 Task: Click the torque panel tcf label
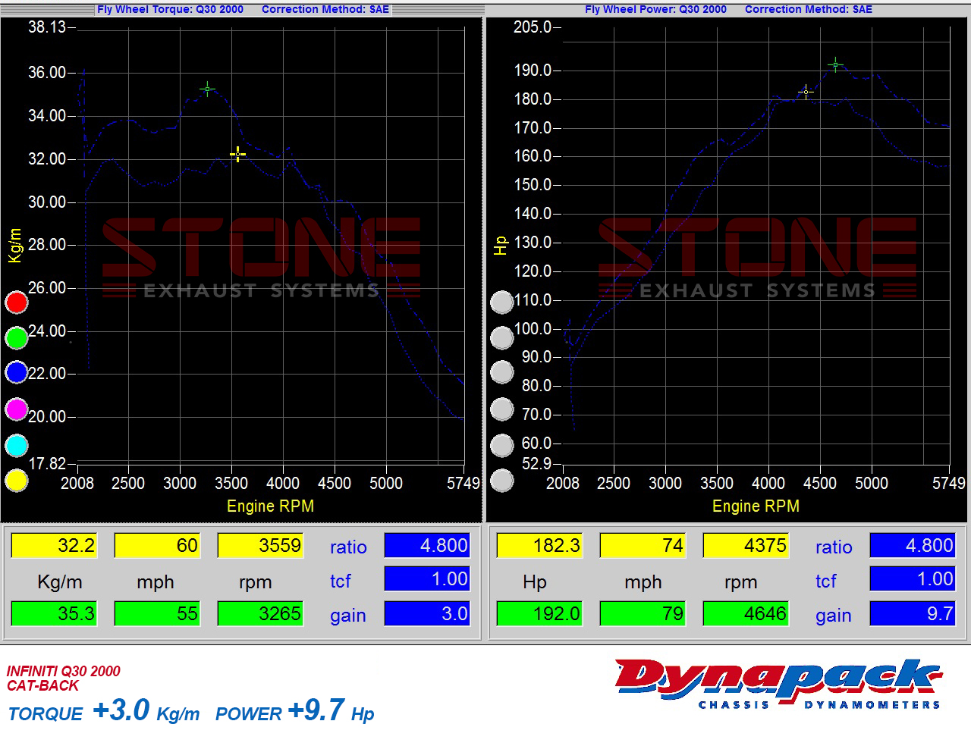[x=340, y=581]
